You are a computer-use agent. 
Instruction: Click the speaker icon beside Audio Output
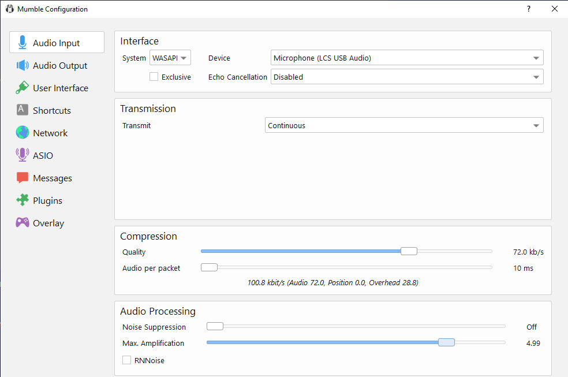coord(23,65)
